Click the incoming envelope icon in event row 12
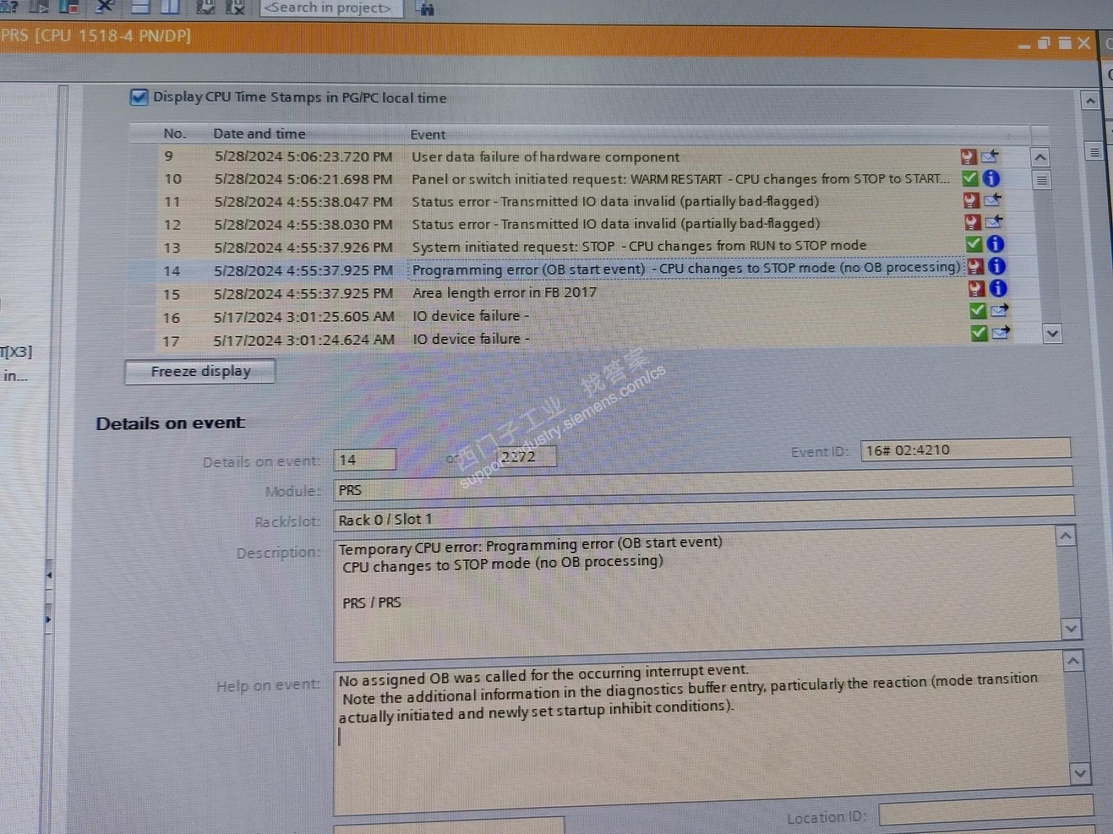 (994, 221)
